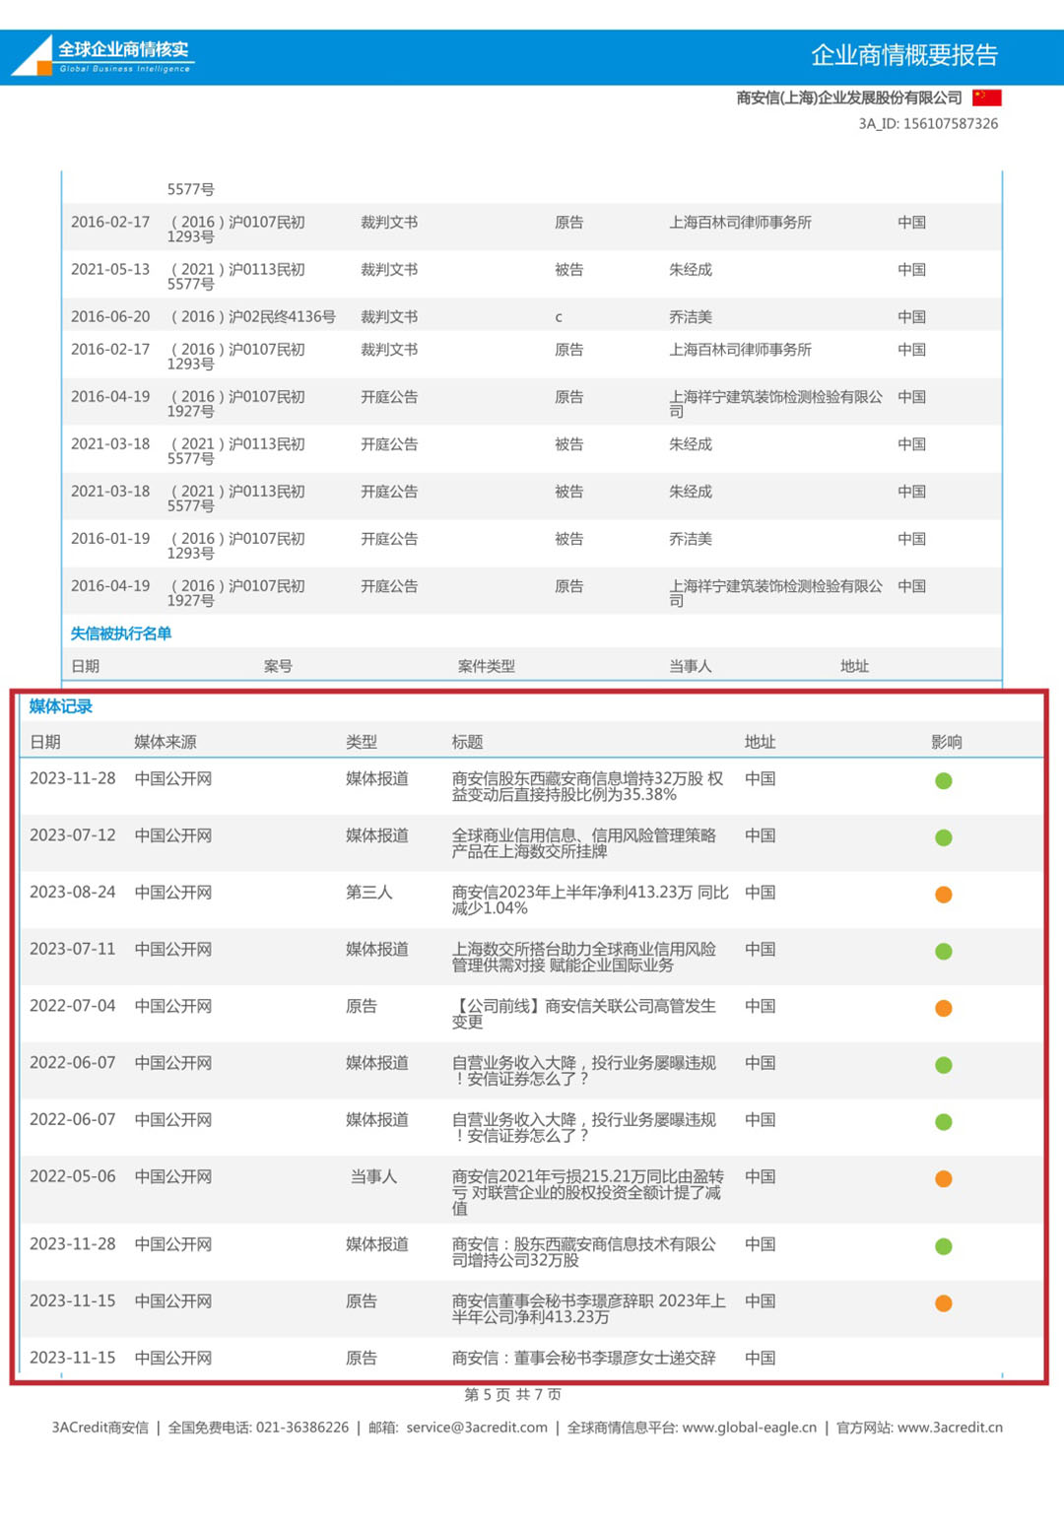Click the green dot in the 权益变动后直接持股 row
The width and height of the screenshot is (1064, 1531).
pyautogui.click(x=944, y=781)
